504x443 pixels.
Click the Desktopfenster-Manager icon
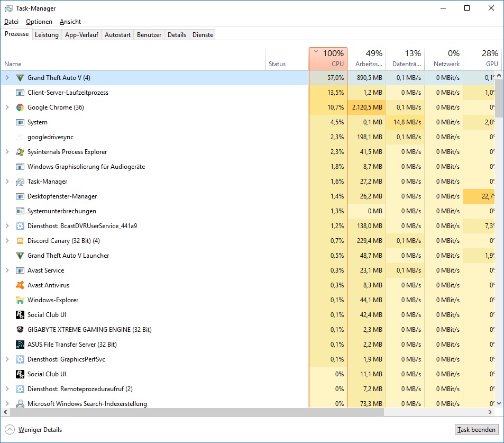[20, 196]
